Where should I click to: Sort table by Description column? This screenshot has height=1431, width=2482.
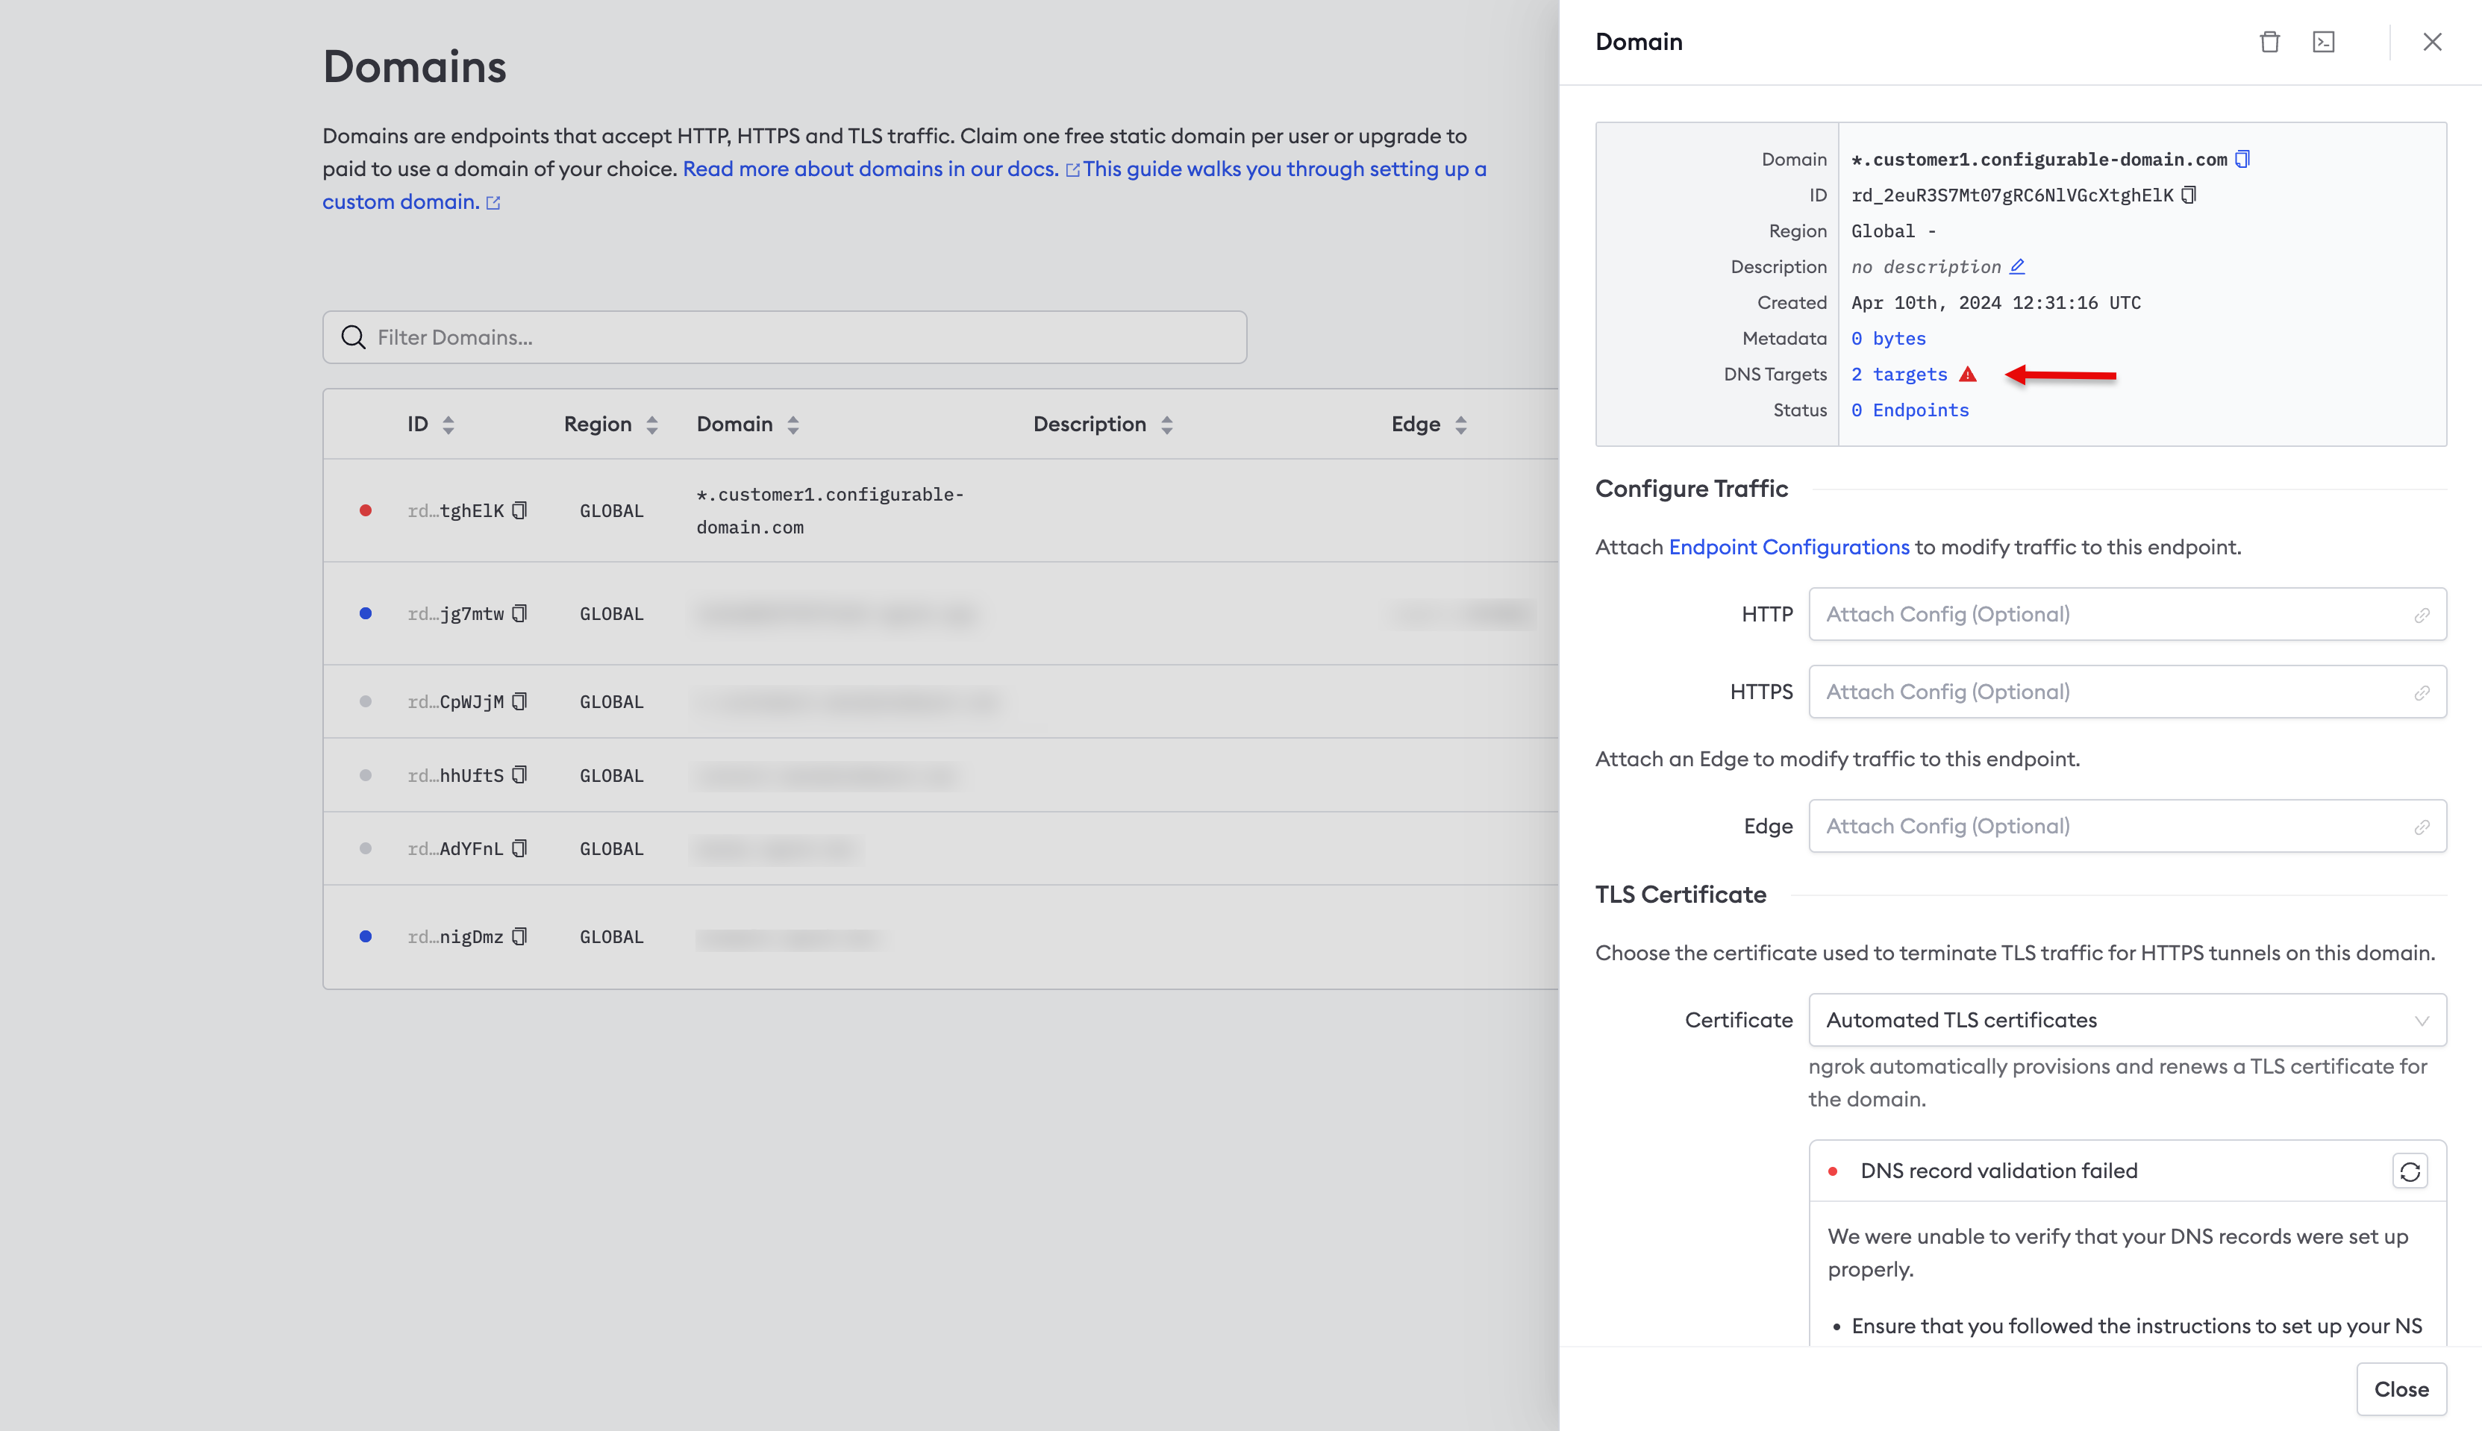pyautogui.click(x=1167, y=425)
